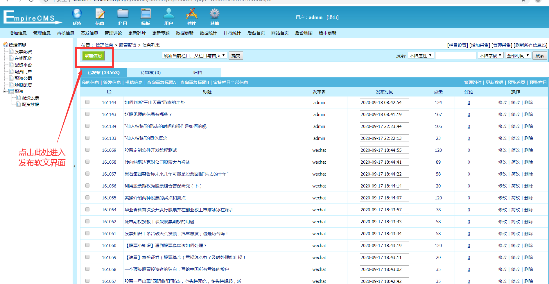Open 增加信息 in the top menu
Screen dimensions: 549x284
point(18,33)
